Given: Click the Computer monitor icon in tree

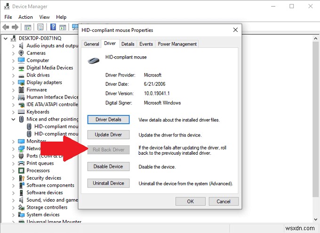Looking at the screenshot, I should coord(21,60).
